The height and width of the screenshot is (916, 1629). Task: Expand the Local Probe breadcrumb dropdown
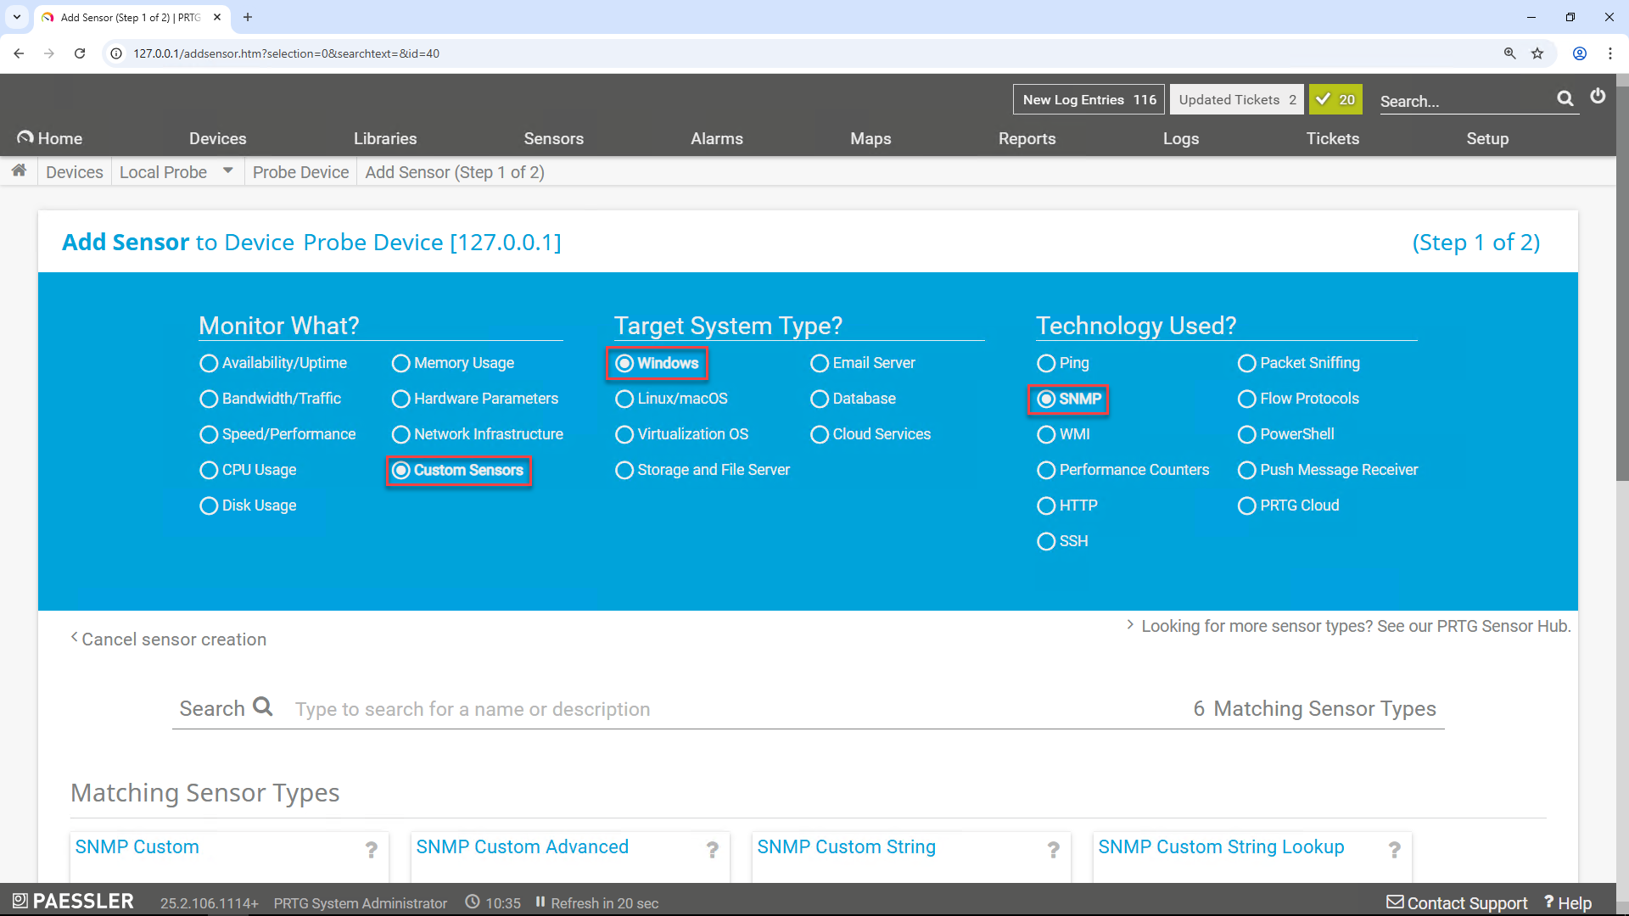pyautogui.click(x=227, y=170)
